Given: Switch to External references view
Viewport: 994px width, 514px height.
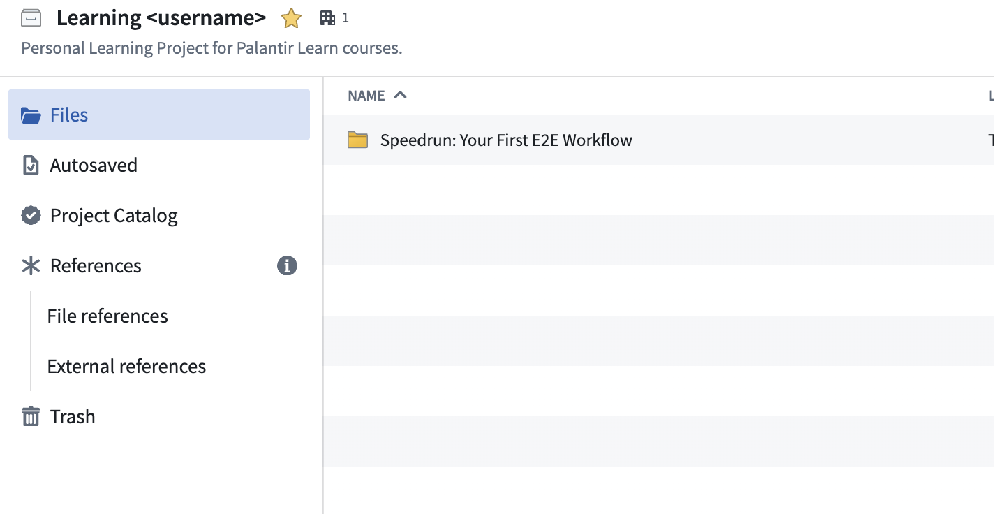Looking at the screenshot, I should (126, 366).
